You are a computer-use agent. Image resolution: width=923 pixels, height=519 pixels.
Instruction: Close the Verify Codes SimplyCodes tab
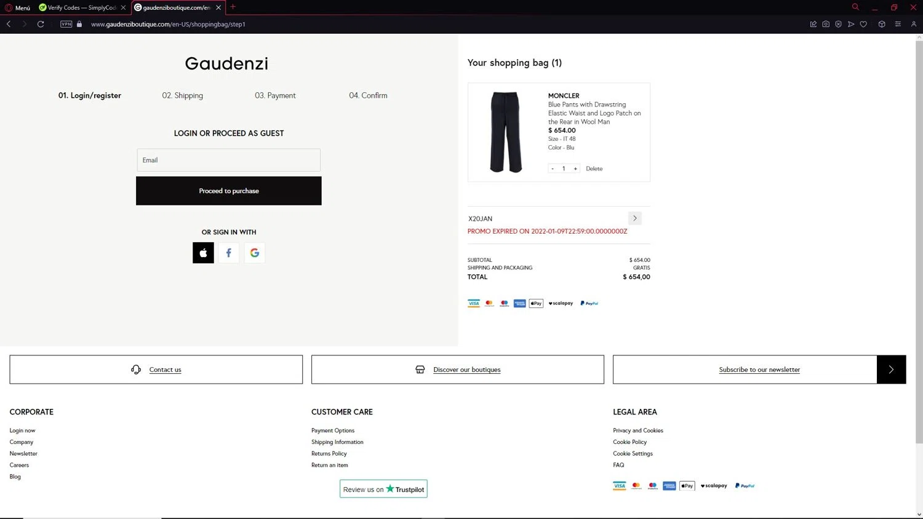[123, 7]
